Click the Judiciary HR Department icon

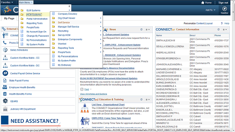[x=5, y=109]
